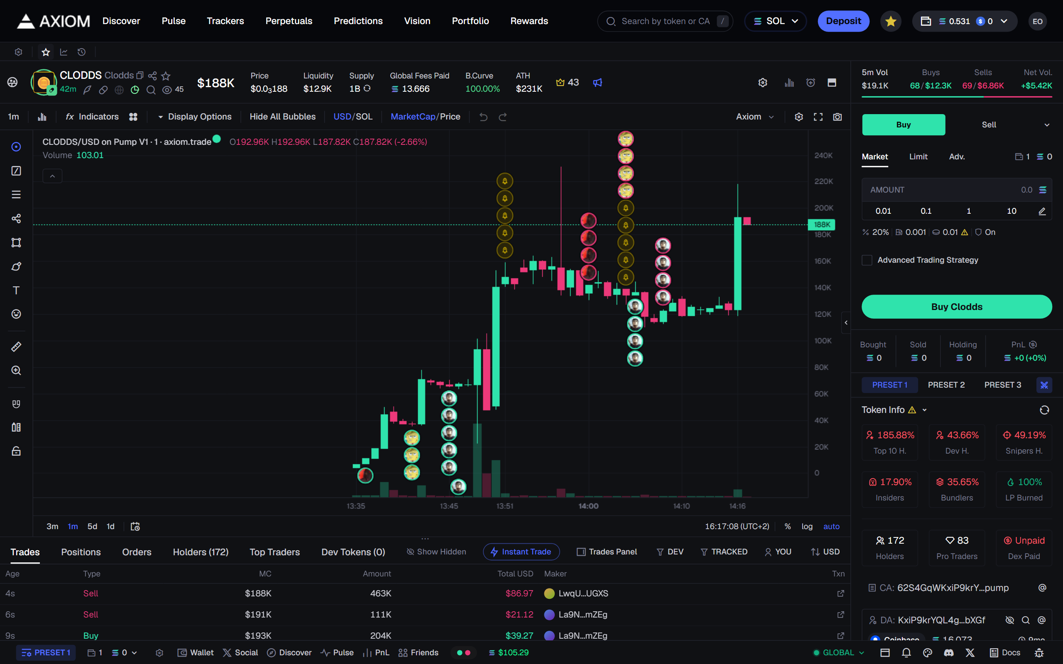This screenshot has width=1063, height=664.
Task: Switch to the Positions tab
Action: (81, 552)
